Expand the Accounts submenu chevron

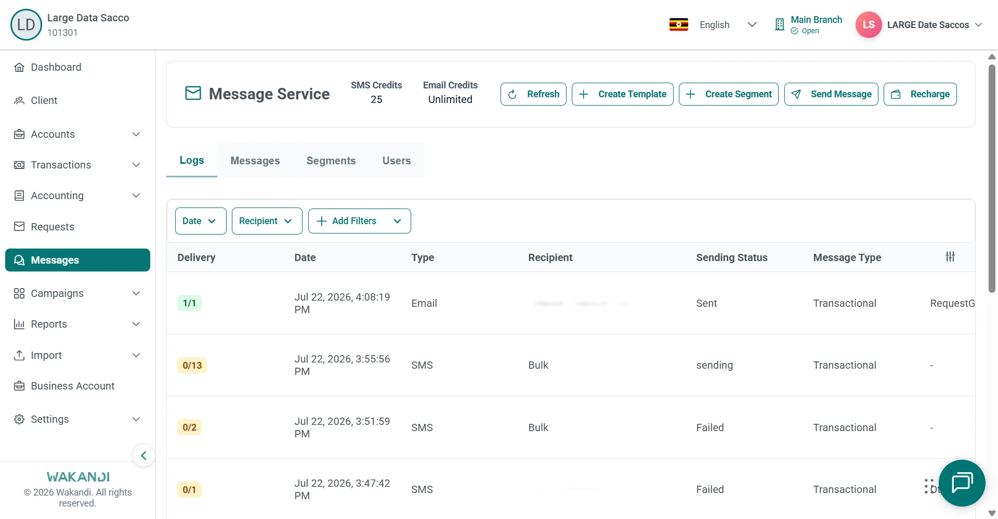[x=136, y=134]
